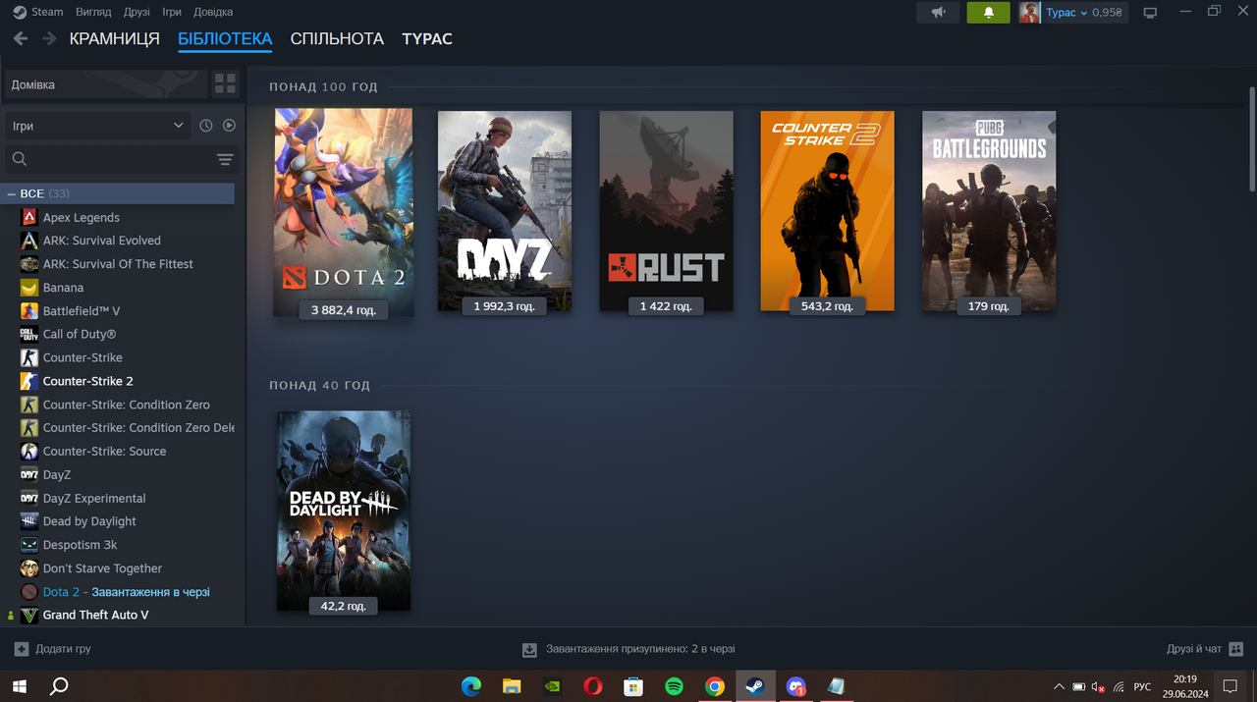Open Dead by Daylight cover
This screenshot has height=702, width=1257.
coord(344,511)
